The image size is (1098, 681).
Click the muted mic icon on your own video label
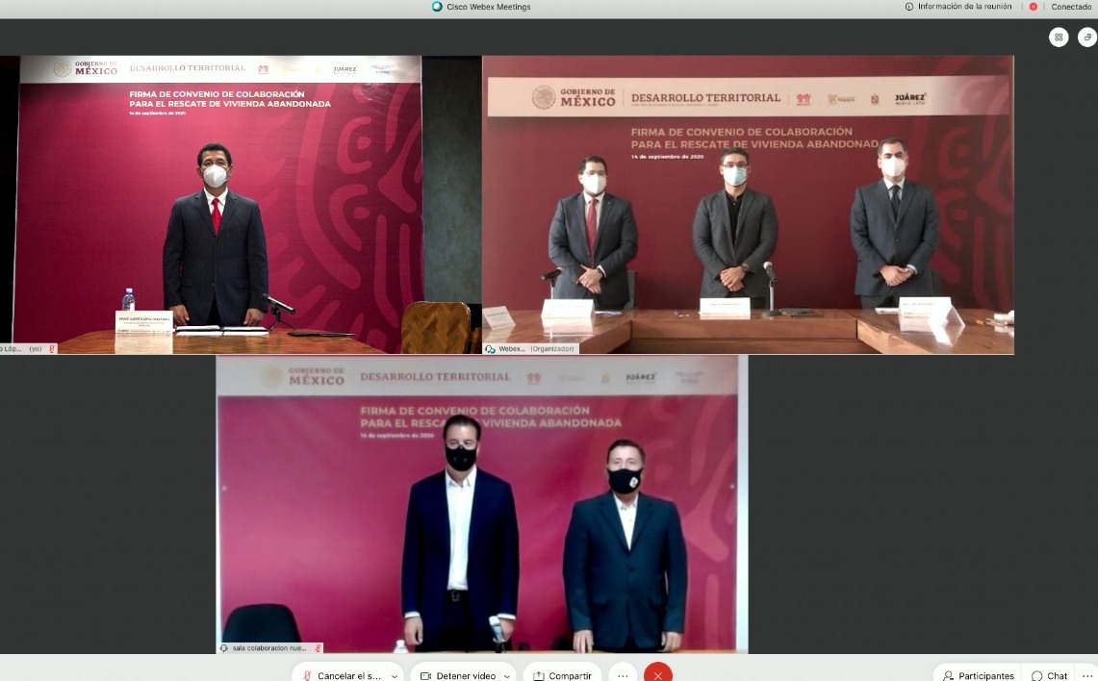coord(51,349)
